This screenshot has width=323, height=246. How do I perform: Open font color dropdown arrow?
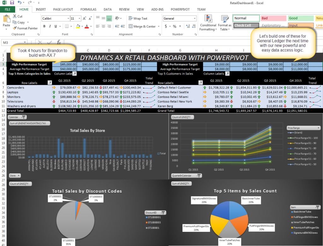[91, 27]
